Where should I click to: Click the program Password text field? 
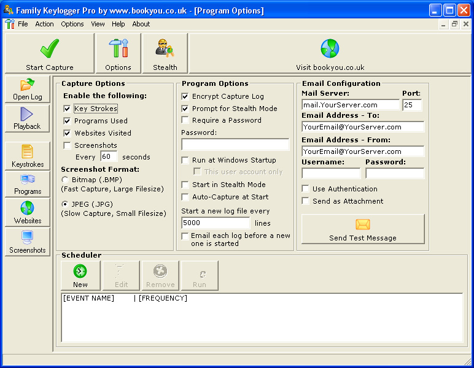235,144
